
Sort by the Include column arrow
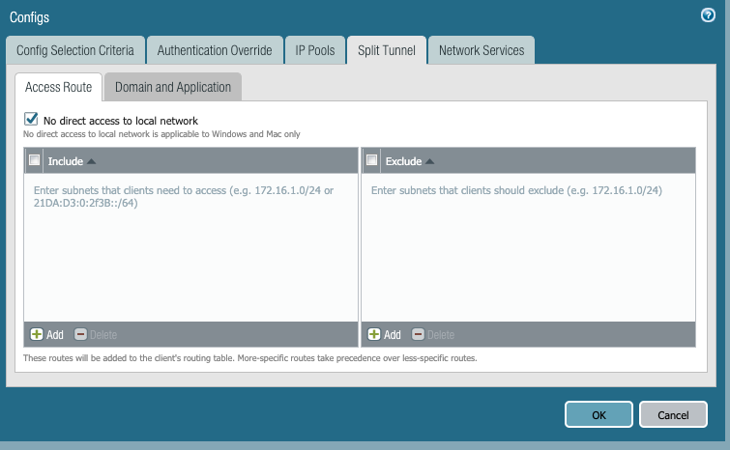pos(91,161)
